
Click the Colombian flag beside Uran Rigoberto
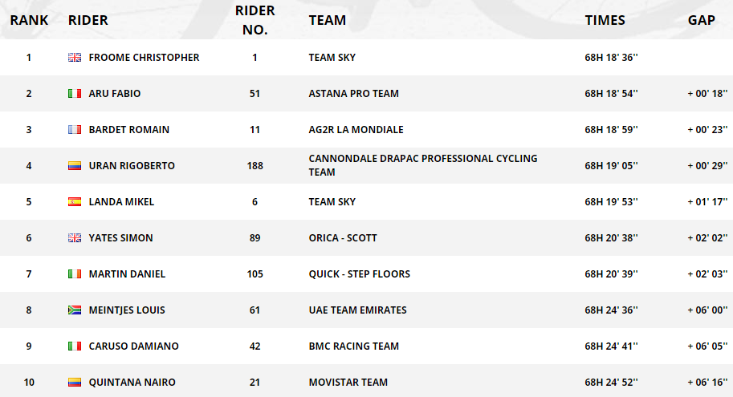pos(75,166)
